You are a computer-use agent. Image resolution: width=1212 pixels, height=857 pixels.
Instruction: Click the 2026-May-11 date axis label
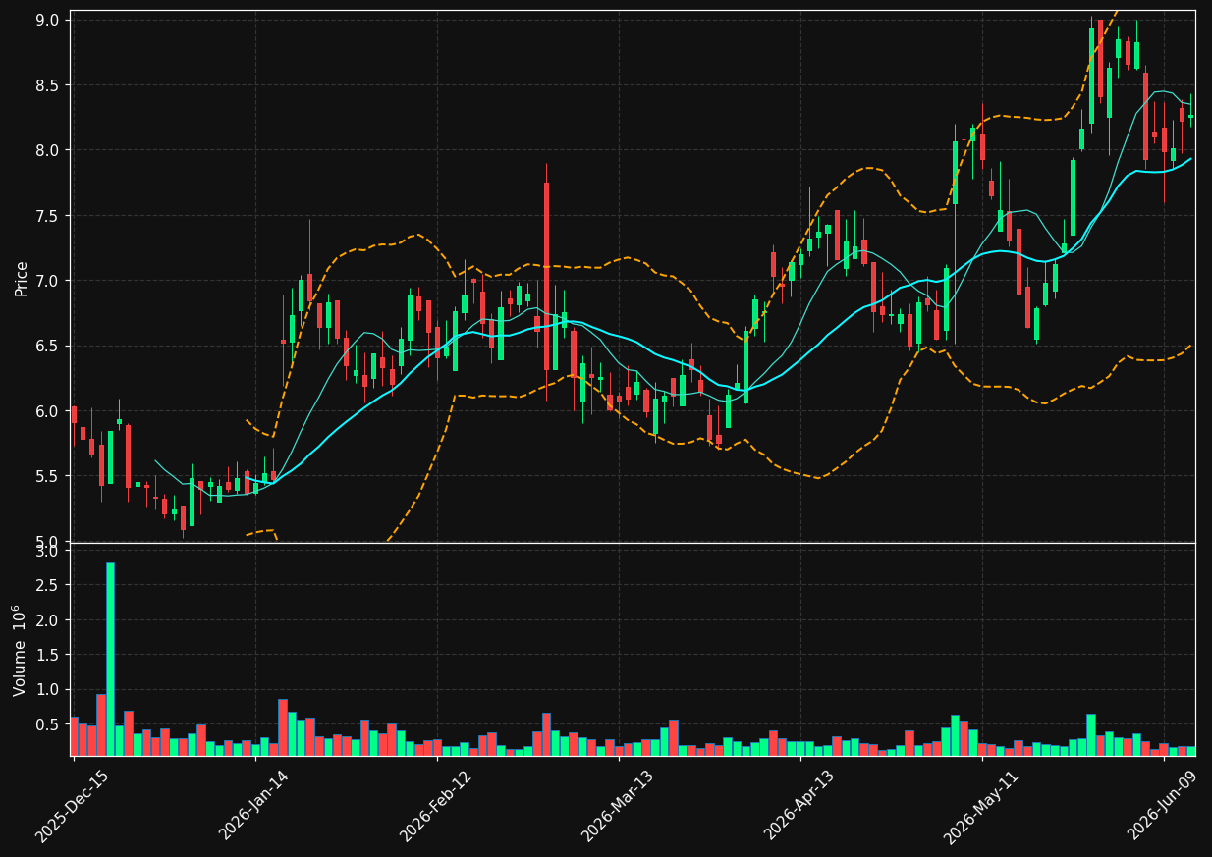[981, 806]
